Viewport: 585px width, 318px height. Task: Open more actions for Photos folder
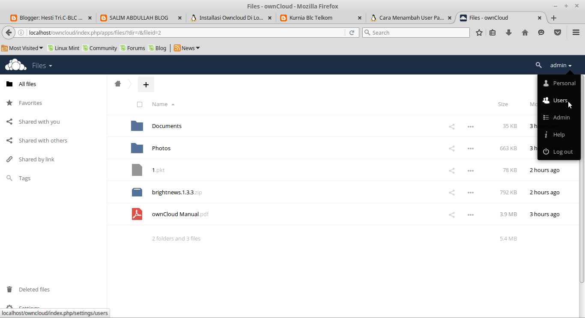471,149
